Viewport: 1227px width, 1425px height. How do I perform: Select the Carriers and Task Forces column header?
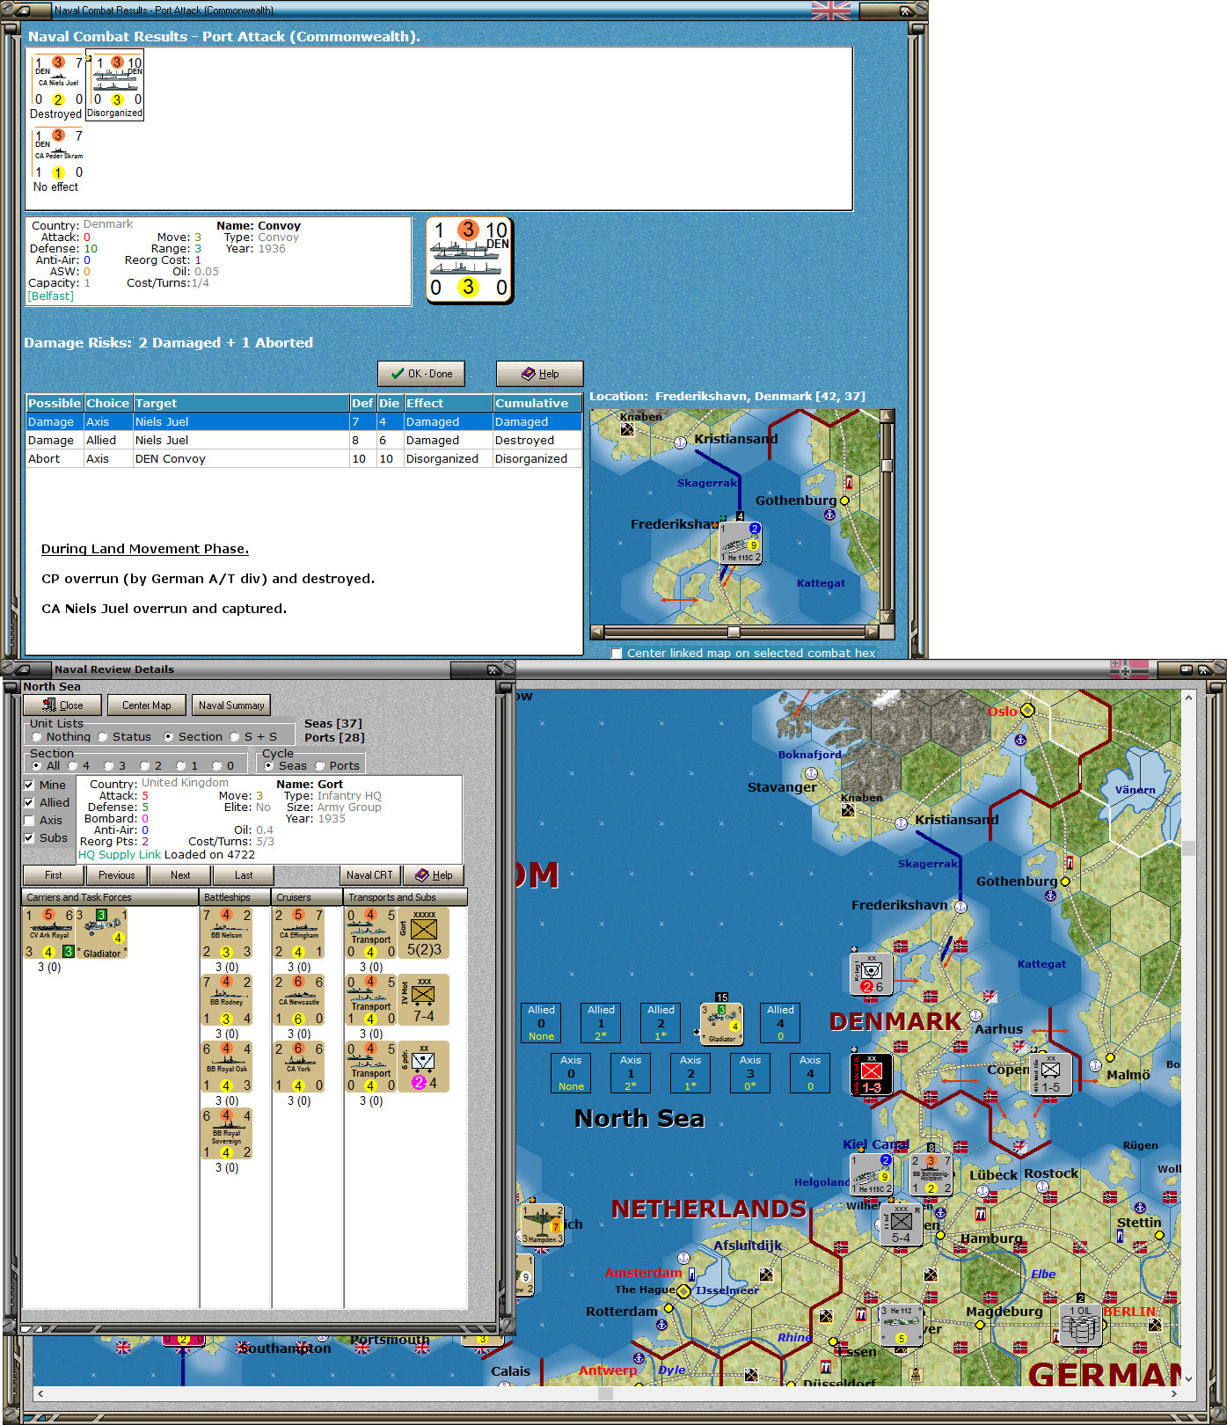110,897
